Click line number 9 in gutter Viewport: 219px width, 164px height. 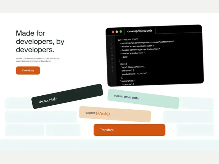pos(113,70)
